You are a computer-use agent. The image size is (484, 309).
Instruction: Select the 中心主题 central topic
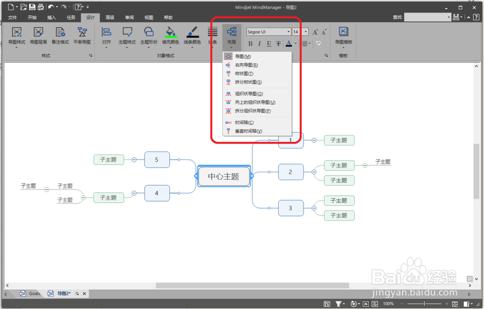tap(224, 177)
